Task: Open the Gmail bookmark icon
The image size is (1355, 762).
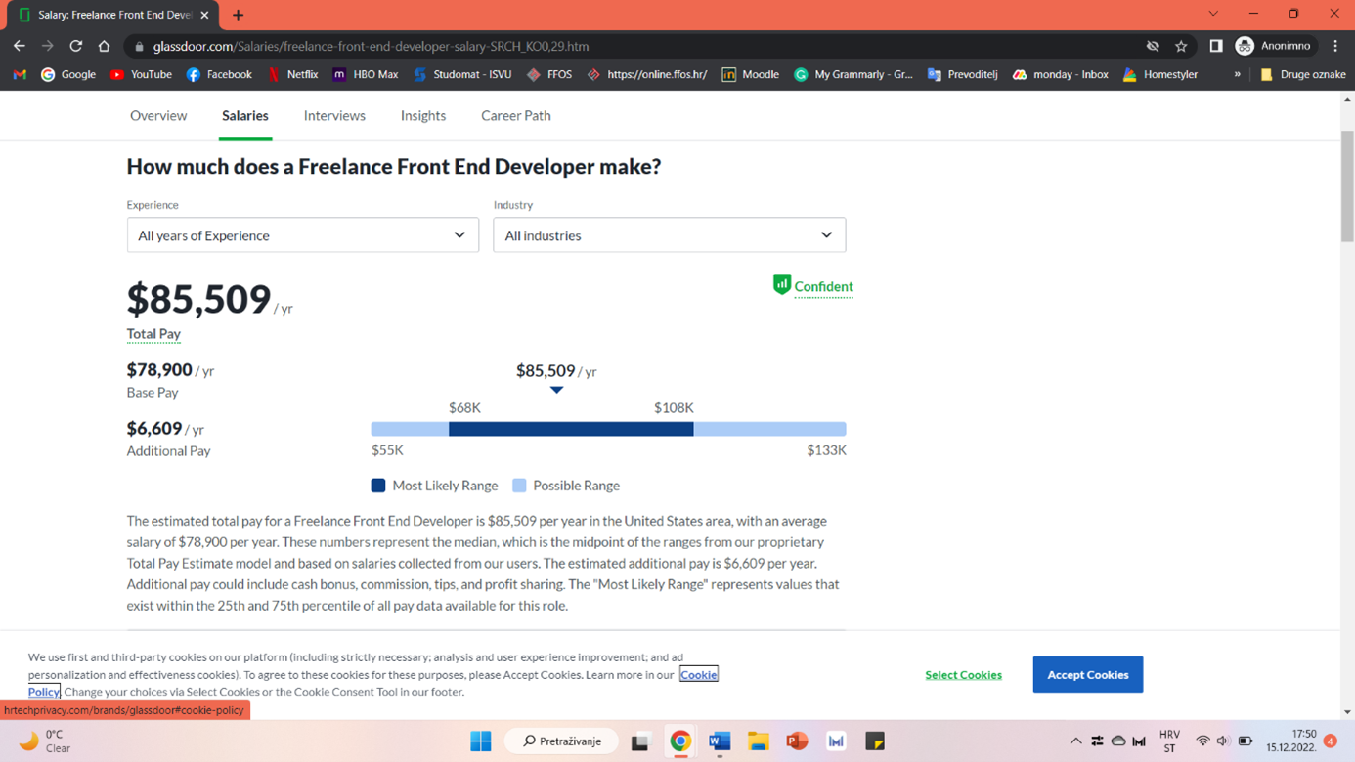Action: (20, 74)
